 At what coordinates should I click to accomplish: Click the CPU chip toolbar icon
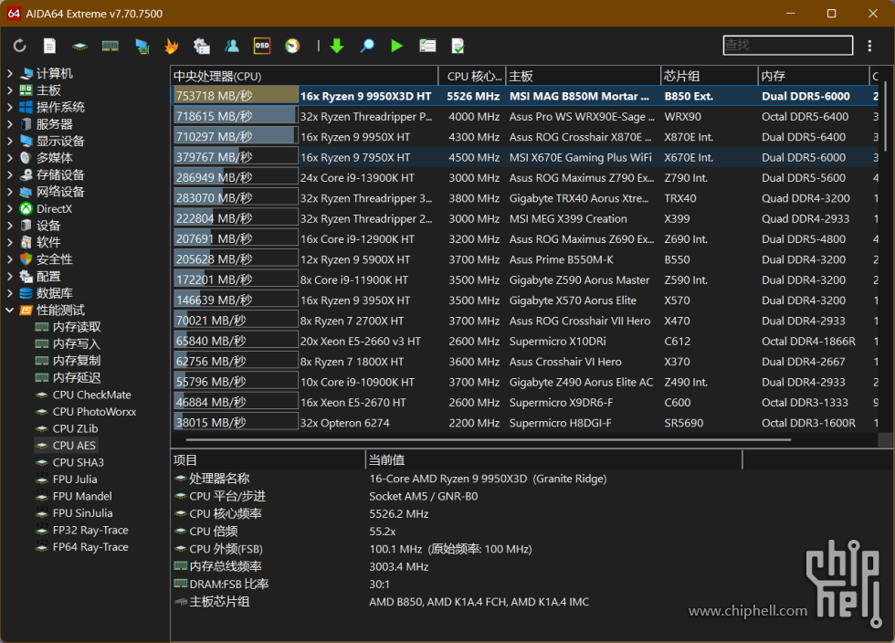[80, 47]
